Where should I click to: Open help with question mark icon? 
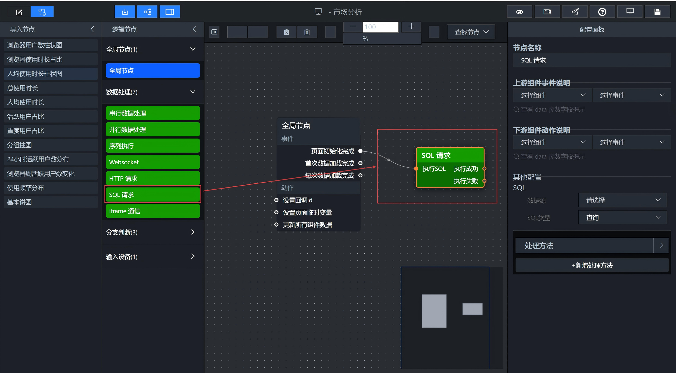click(x=602, y=12)
